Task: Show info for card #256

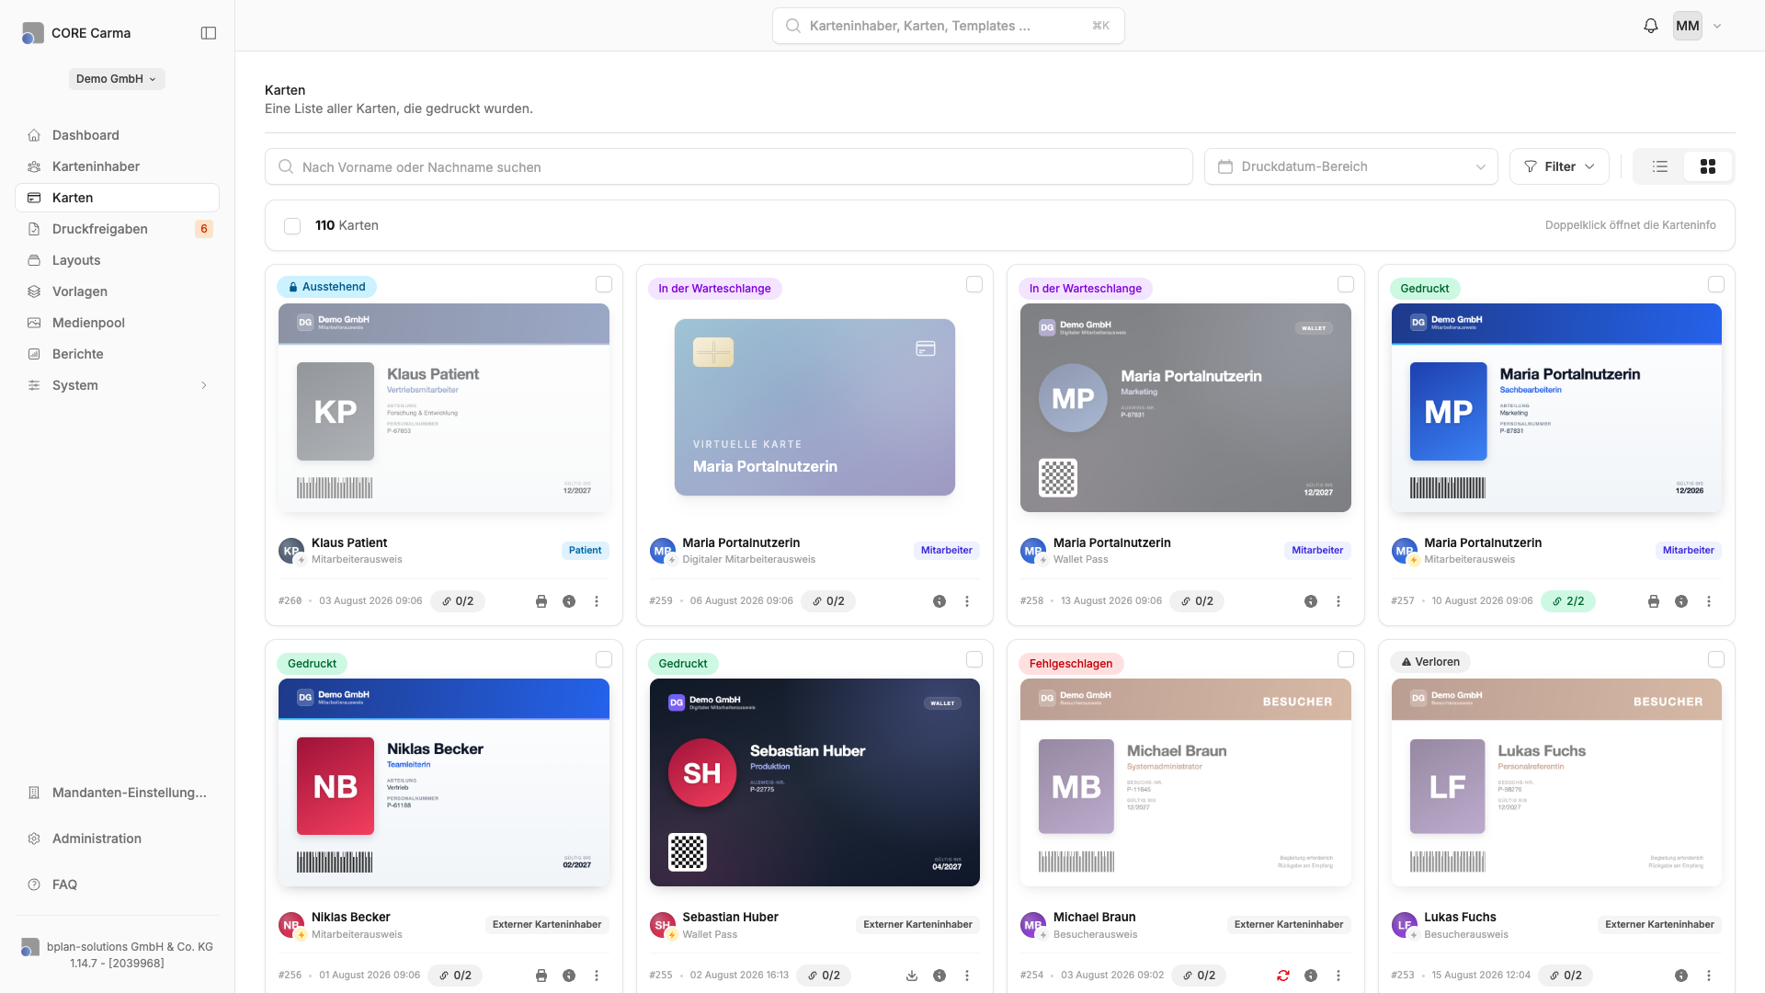Action: pos(569,976)
